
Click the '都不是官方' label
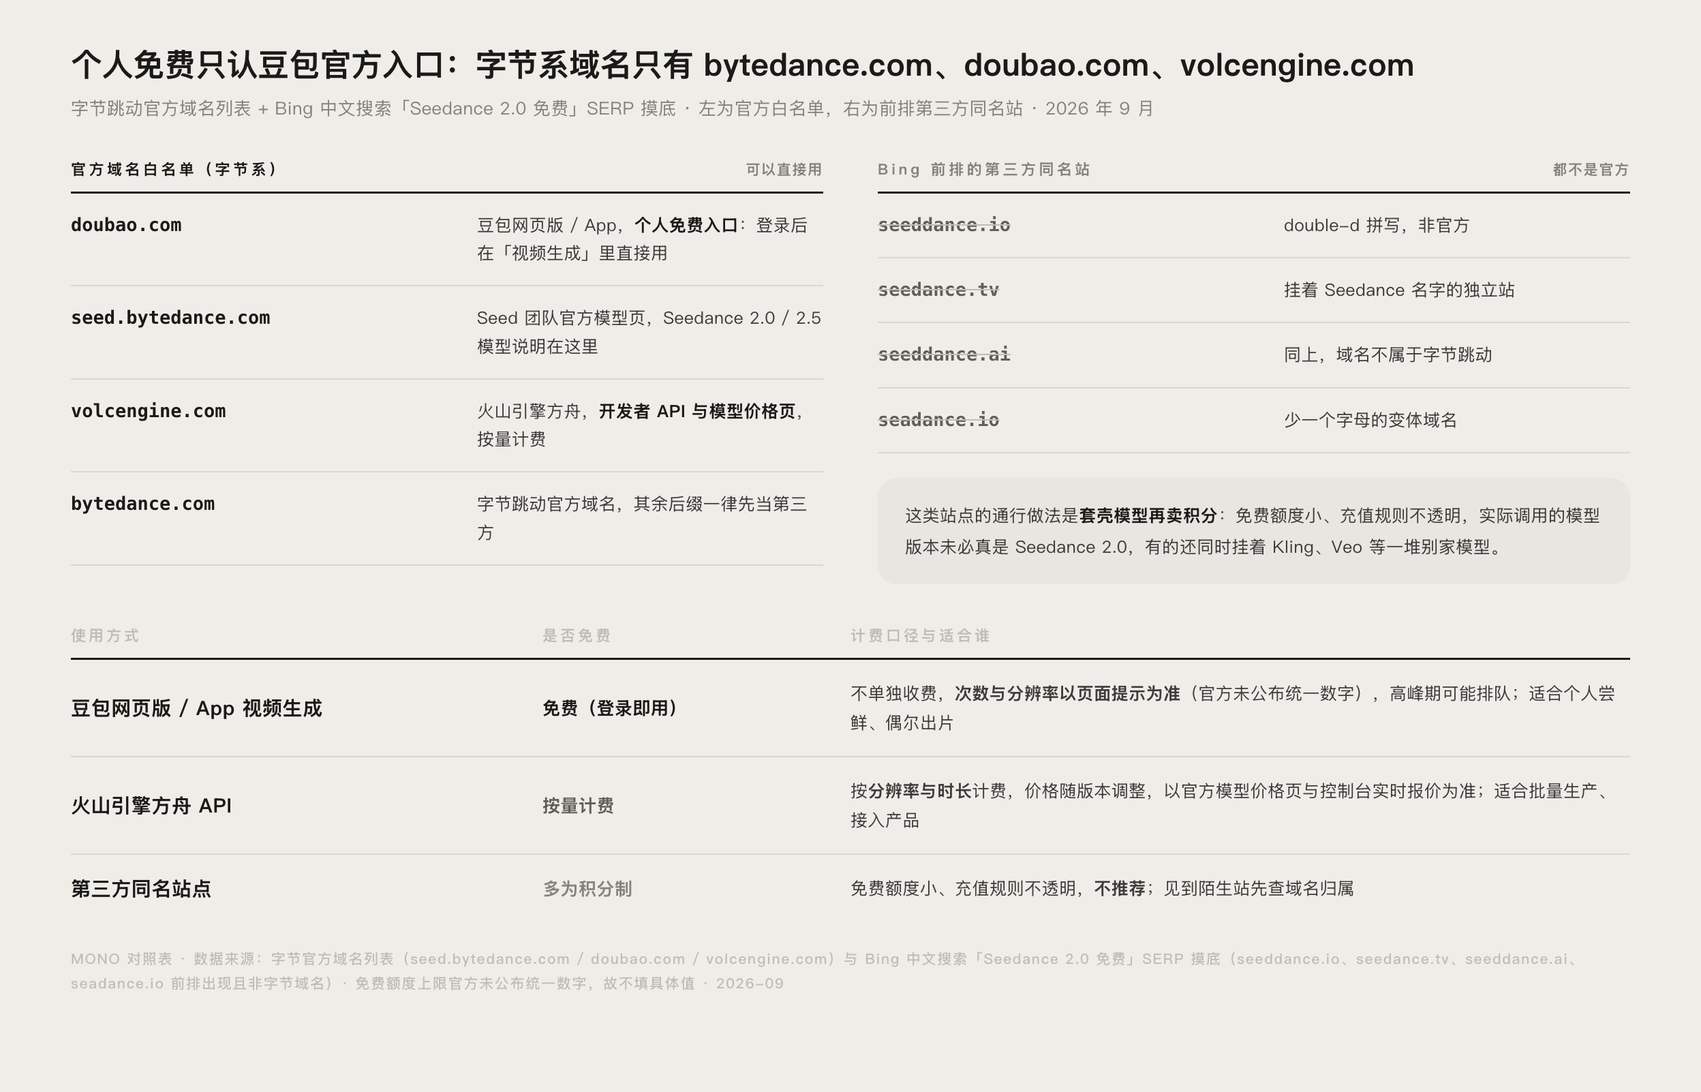point(1591,170)
